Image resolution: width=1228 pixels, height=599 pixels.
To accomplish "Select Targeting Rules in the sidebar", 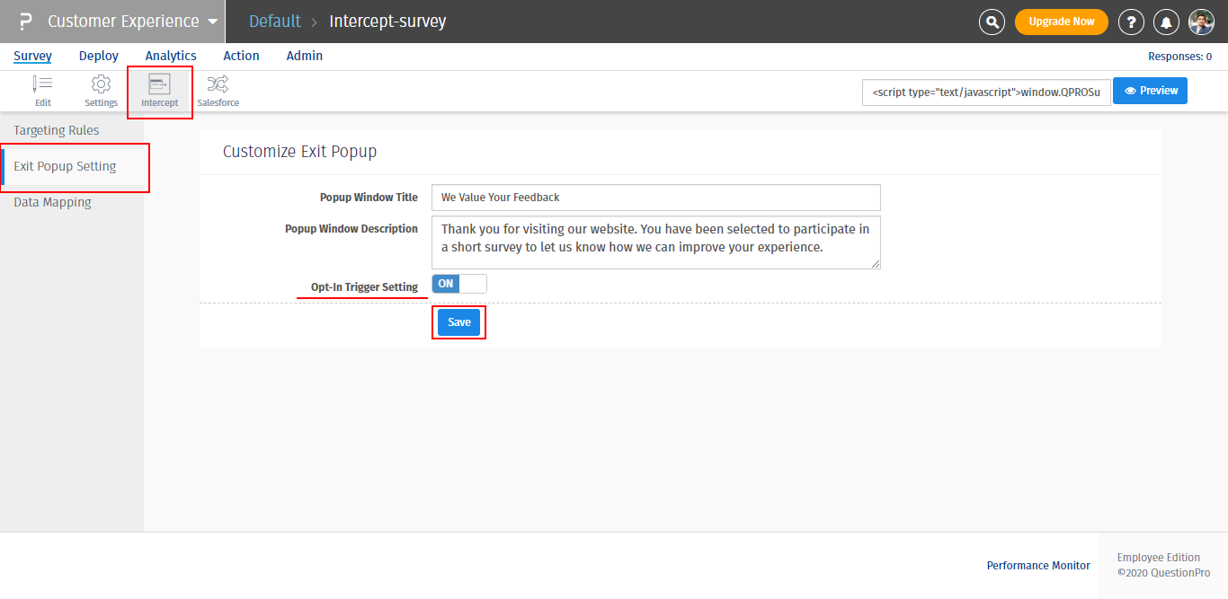I will [56, 129].
